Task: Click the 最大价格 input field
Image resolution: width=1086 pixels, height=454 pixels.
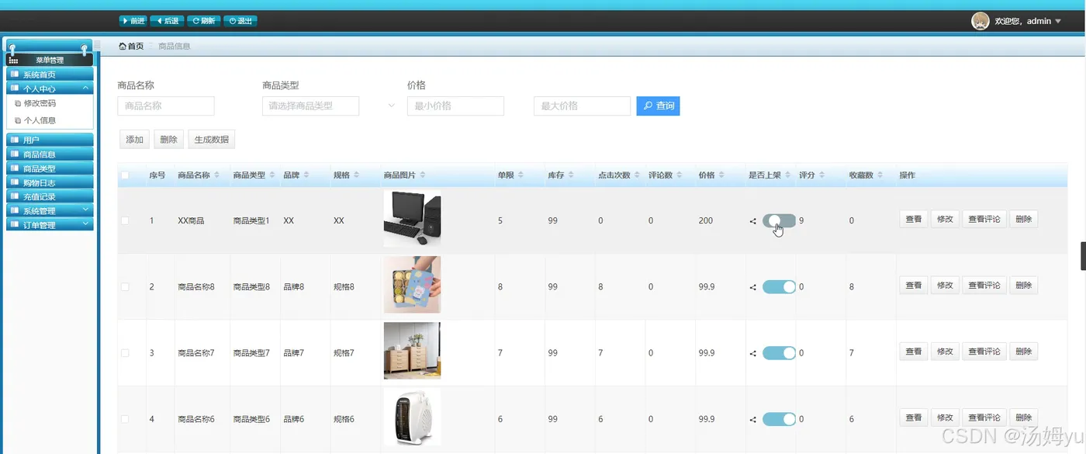Action: coord(582,106)
